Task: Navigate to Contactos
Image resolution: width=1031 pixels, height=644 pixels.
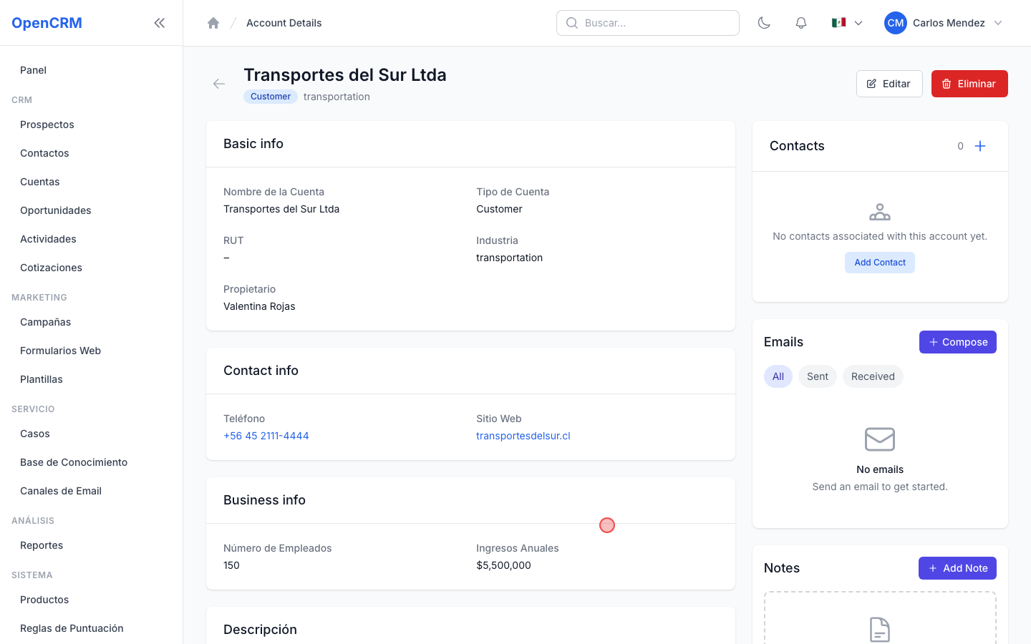Action: 91,153
